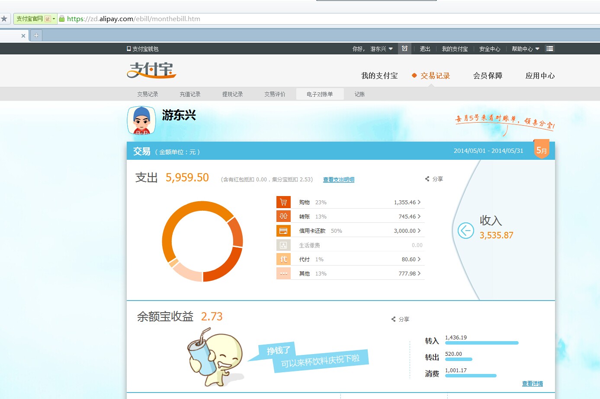Image resolution: width=600 pixels, height=399 pixels.
Task: Click the Alipay 支付宝 logo
Action: pyautogui.click(x=151, y=70)
